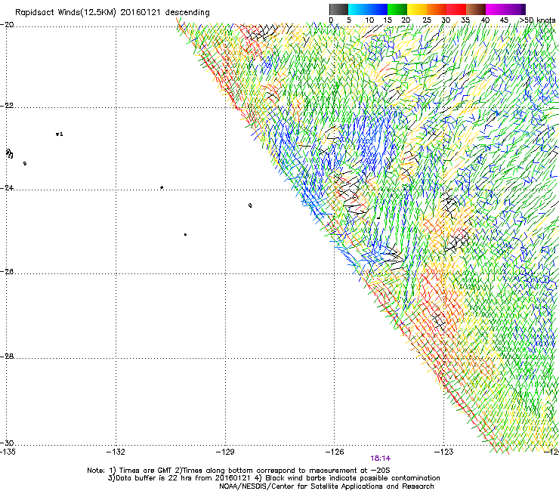Click the magenta 40-45 knots color segment
The height and width of the screenshot is (491, 559).
pyautogui.click(x=496, y=9)
